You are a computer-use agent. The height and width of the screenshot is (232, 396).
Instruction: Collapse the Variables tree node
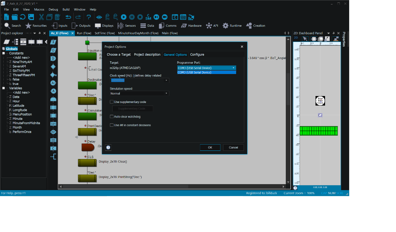[4, 88]
